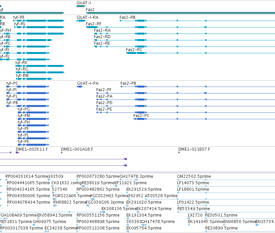Click EST EK191304.5prime label
Viewport: 275px width, 233px height.
144,215
